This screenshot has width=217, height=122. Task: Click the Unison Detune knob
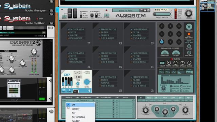175,63
